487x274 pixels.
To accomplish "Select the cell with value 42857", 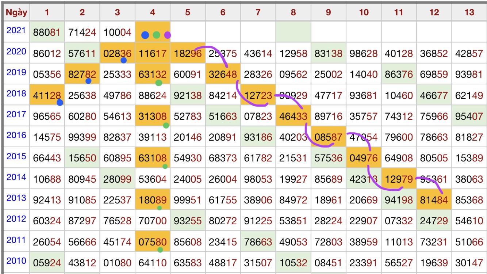I will (x=469, y=53).
